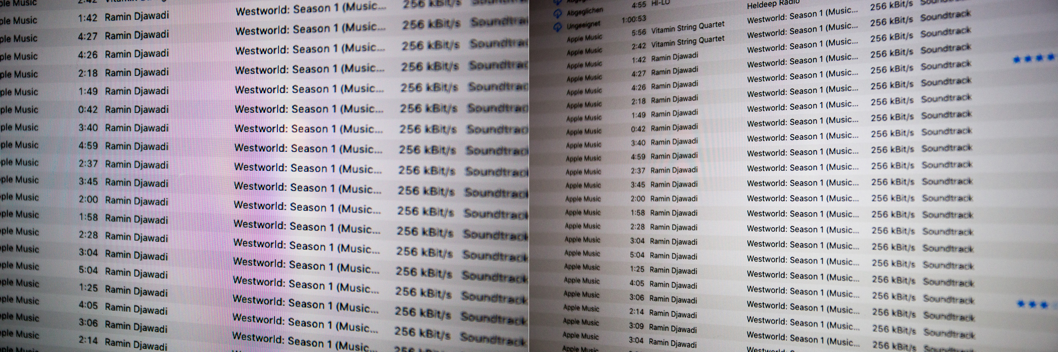This screenshot has height=352, width=1058.
Task: Click the 4:26 duration in the left photo
Action: 87,55
